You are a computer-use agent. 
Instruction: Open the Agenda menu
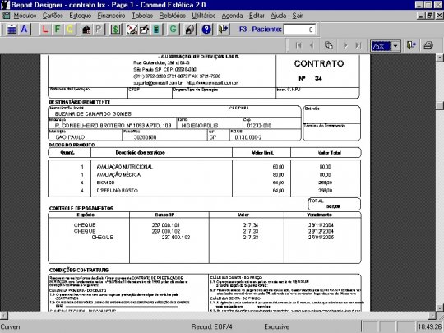click(x=232, y=16)
